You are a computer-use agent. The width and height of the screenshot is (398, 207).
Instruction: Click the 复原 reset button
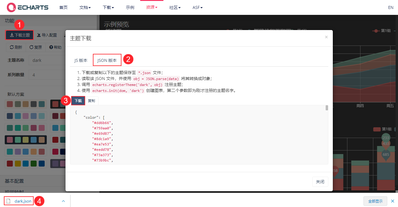pyautogui.click(x=36, y=47)
